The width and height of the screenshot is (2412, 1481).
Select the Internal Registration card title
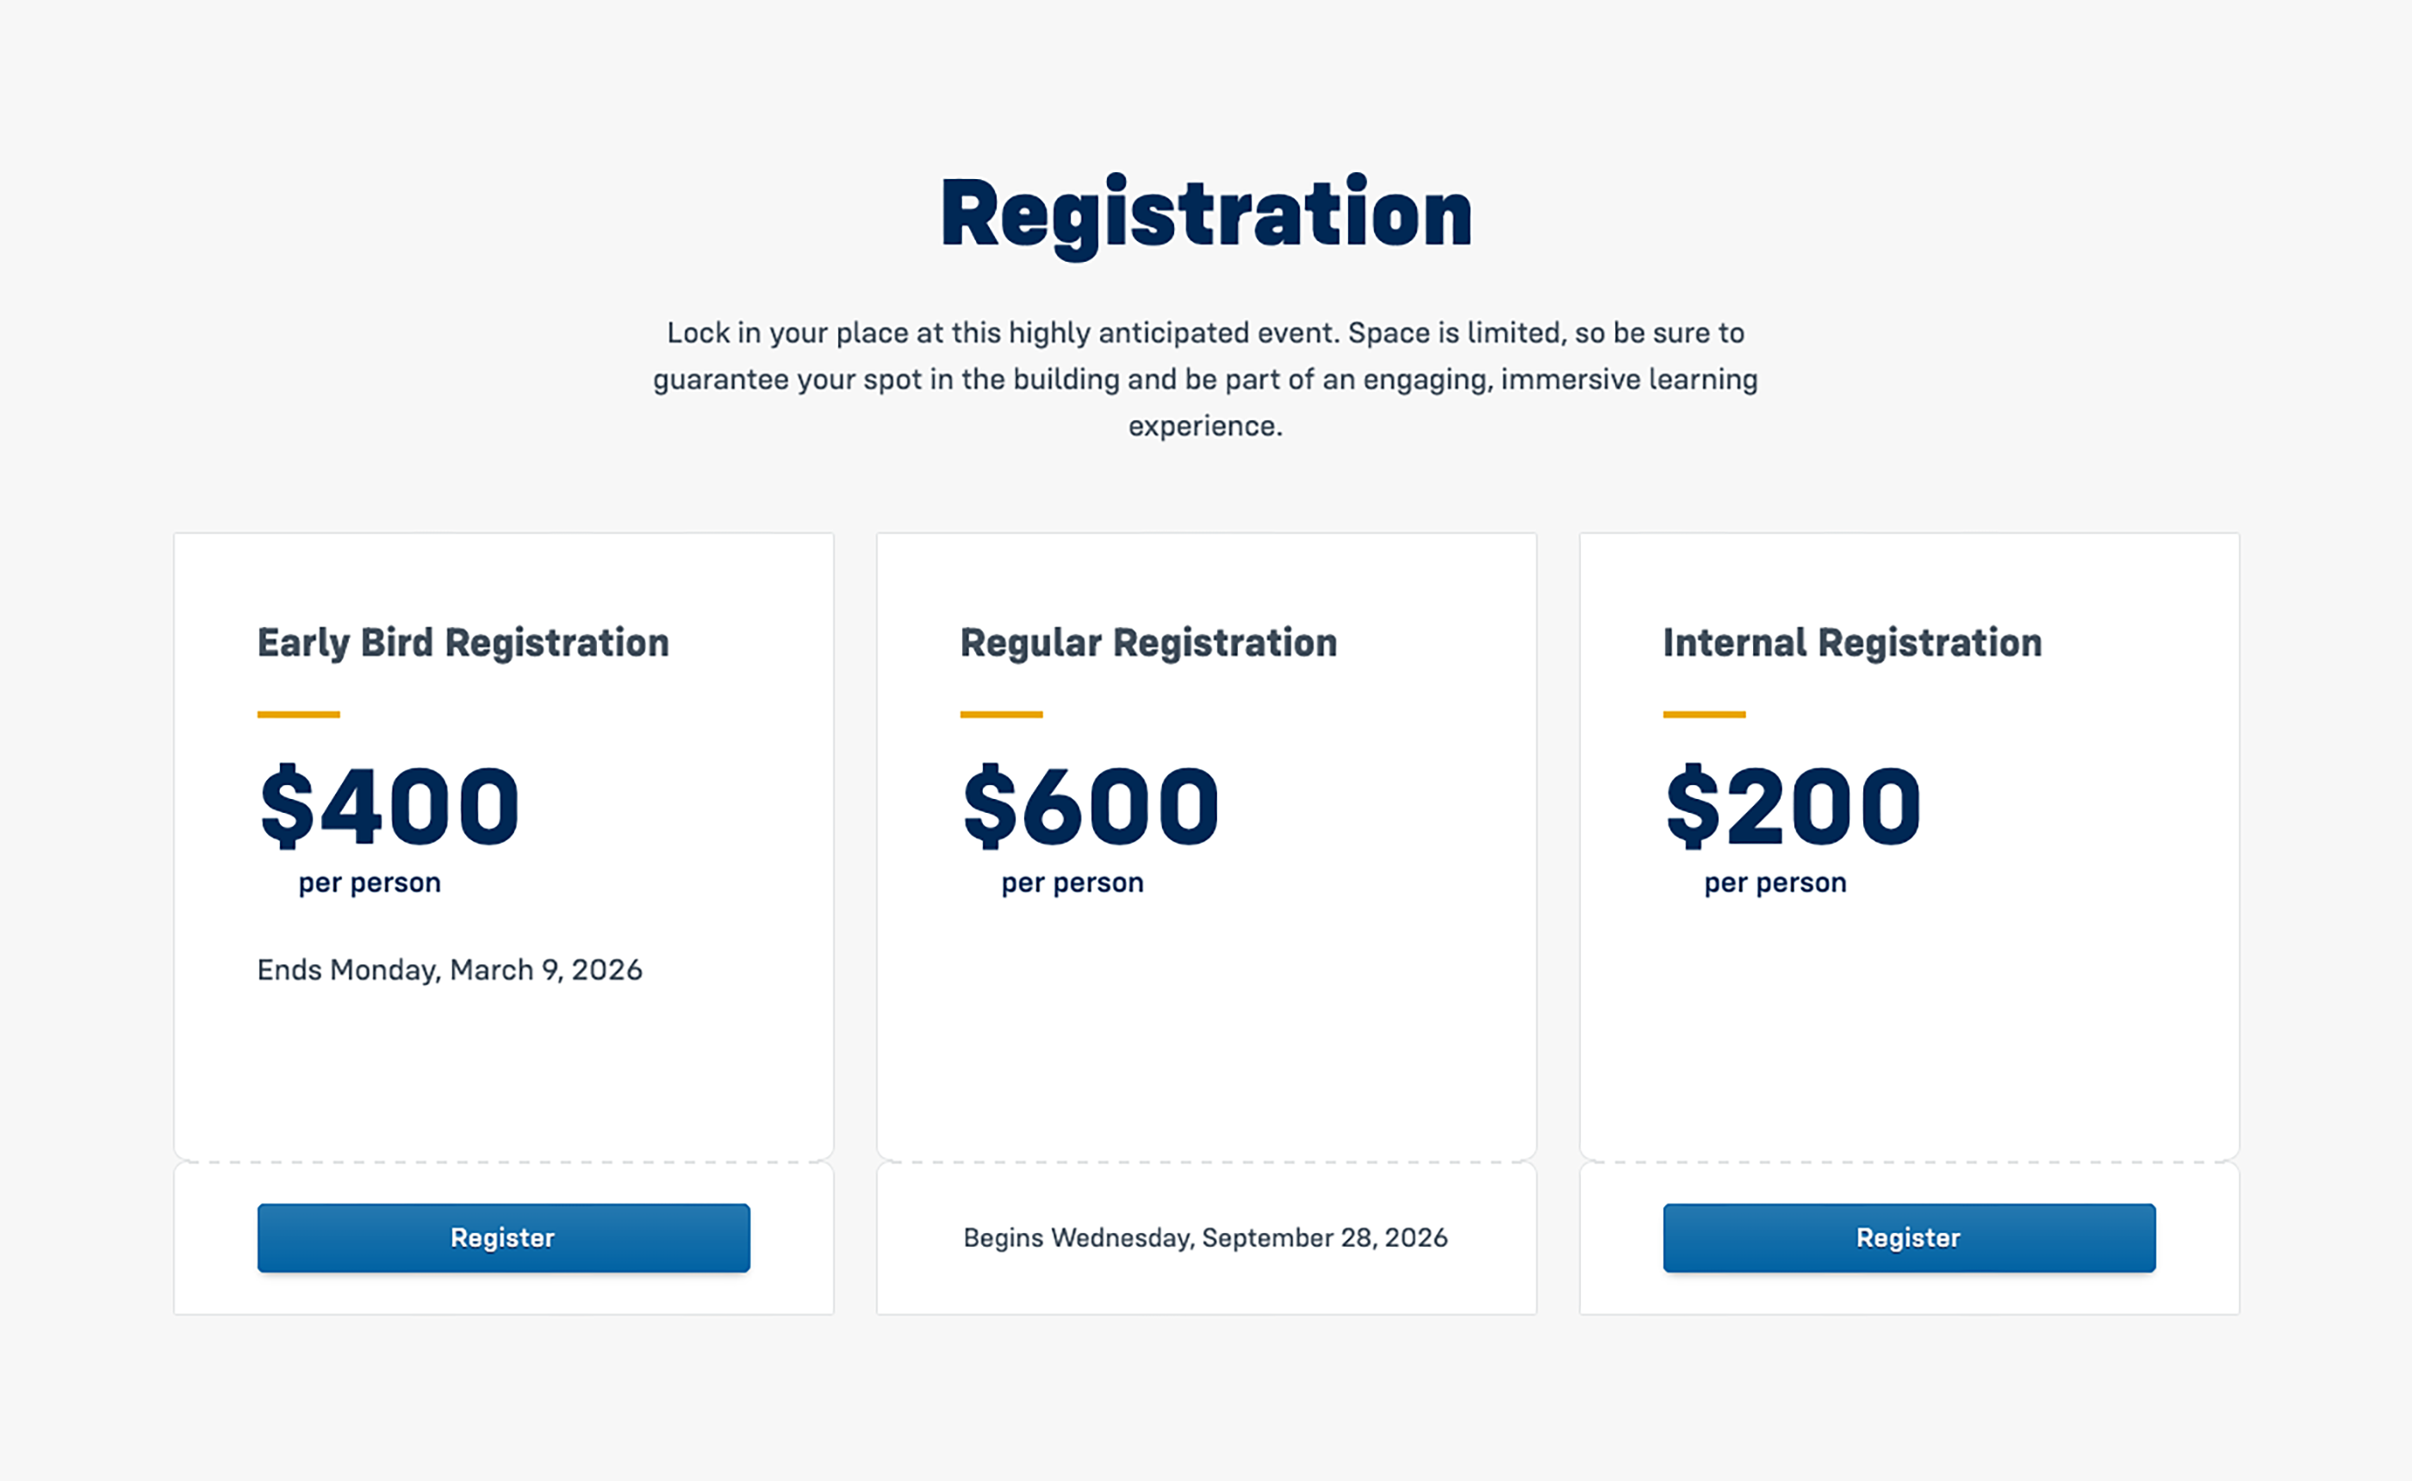point(1851,642)
